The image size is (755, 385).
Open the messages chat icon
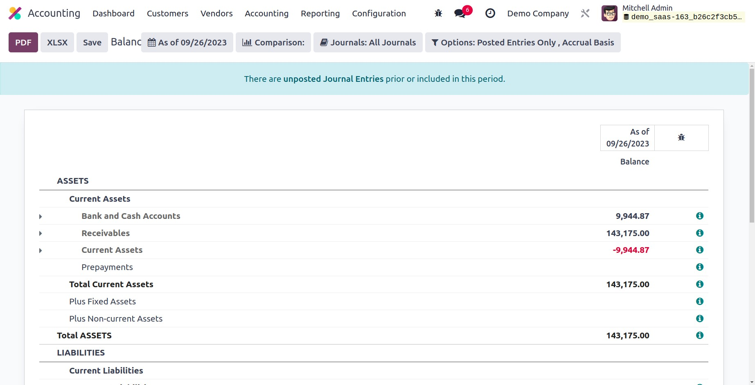[460, 14]
